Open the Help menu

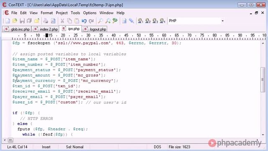[x=121, y=13]
